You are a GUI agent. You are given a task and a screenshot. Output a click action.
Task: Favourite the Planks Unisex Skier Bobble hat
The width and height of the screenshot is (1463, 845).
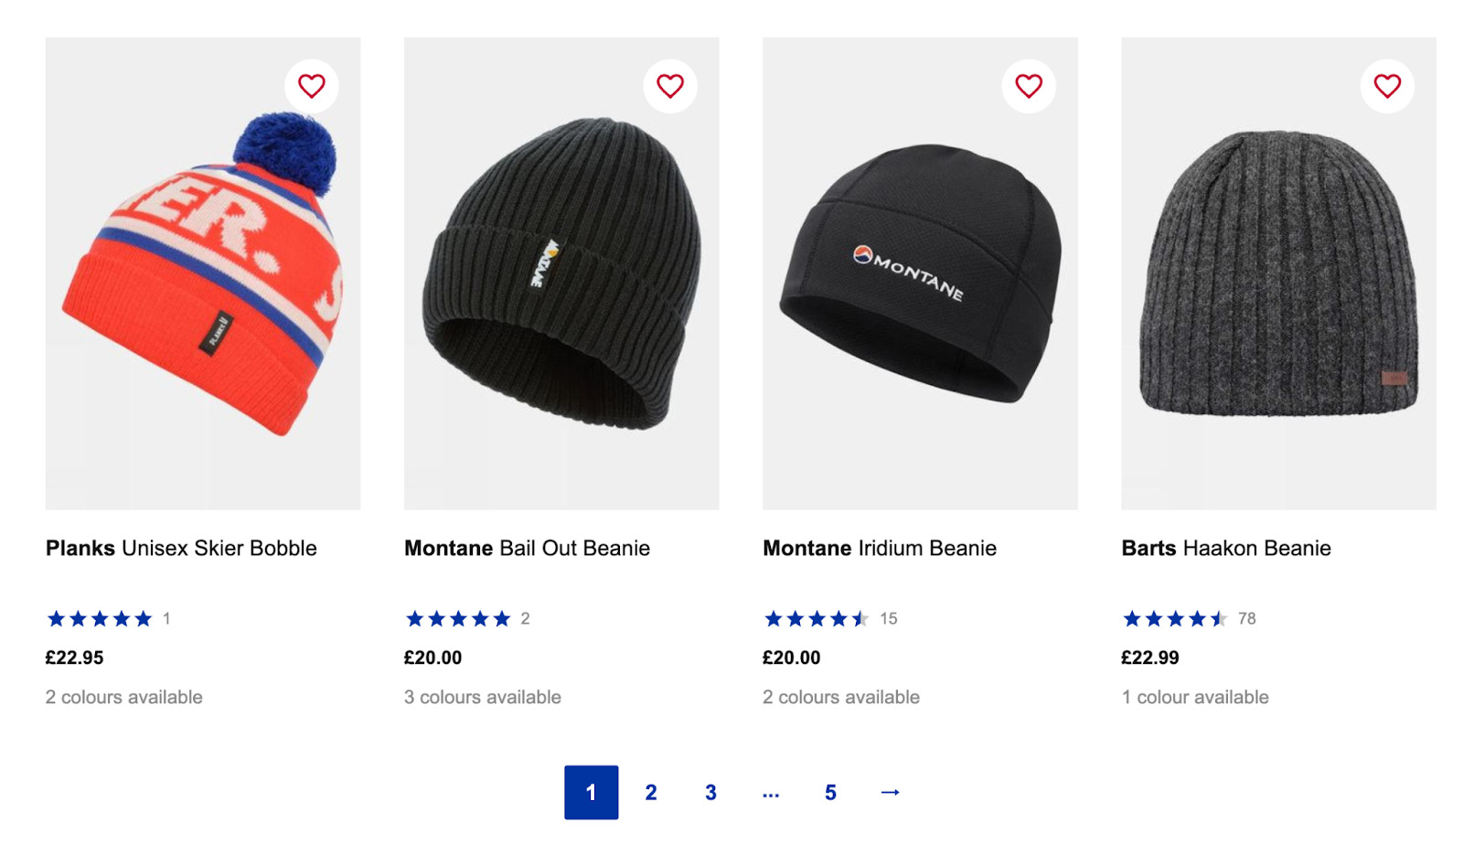tap(312, 86)
